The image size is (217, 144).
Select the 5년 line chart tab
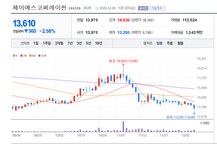89,43
